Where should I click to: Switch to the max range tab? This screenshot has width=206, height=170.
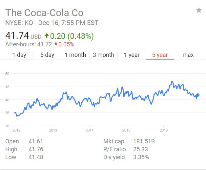tap(188, 55)
